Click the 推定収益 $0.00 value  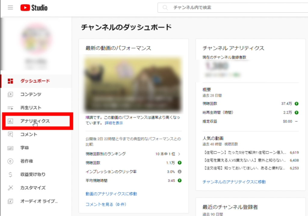coord(287,122)
